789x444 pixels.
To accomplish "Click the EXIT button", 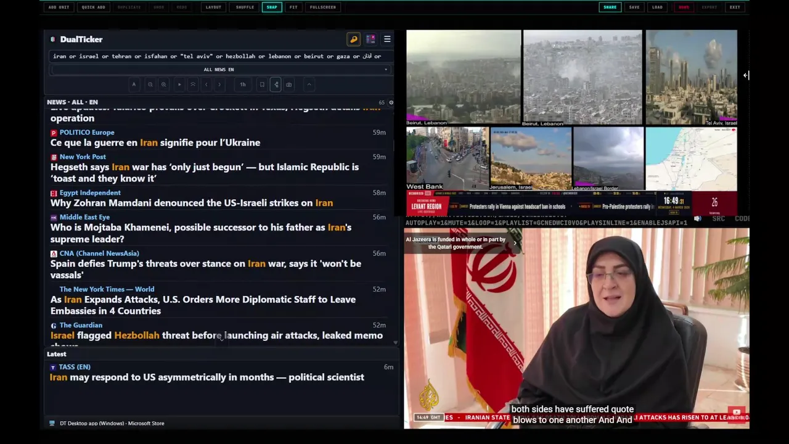I will (735, 7).
